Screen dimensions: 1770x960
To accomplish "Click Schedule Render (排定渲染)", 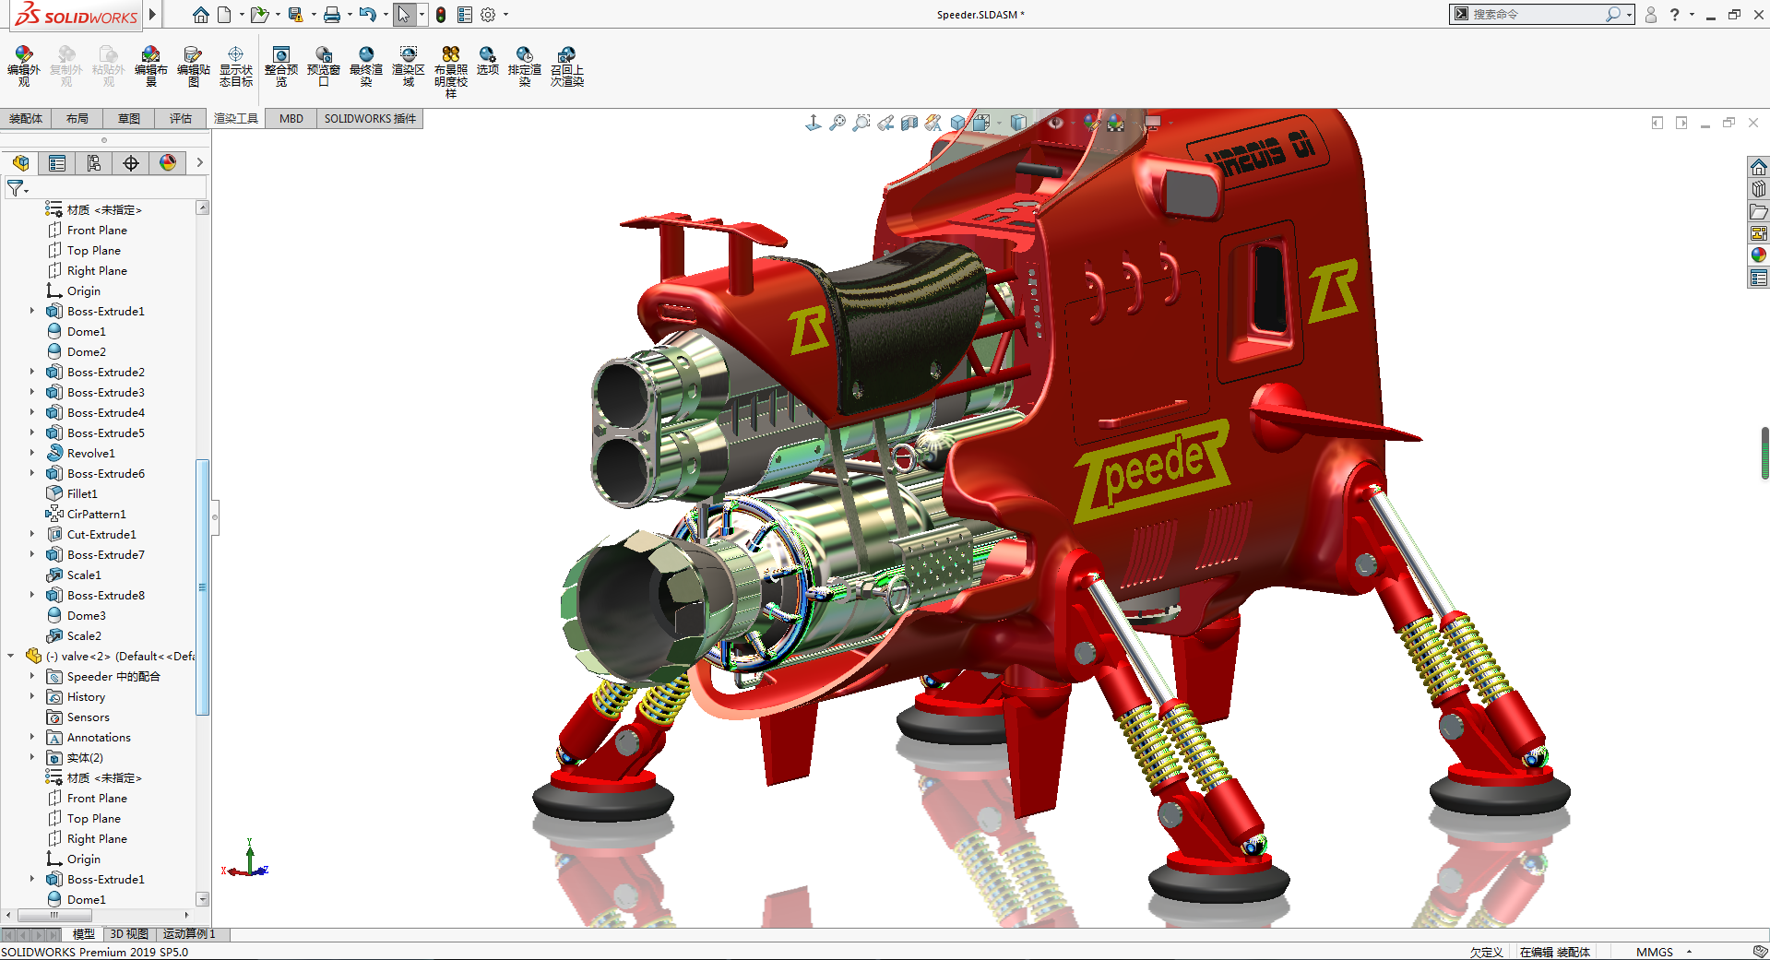I will pyautogui.click(x=525, y=66).
